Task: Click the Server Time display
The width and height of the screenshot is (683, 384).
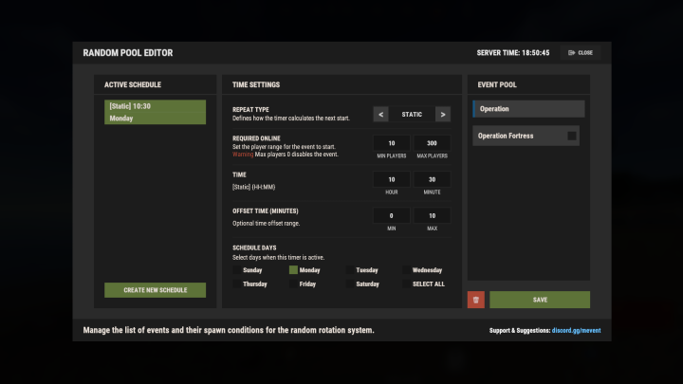Action: tap(512, 53)
